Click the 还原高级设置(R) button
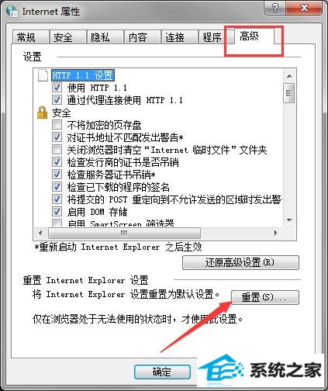The width and height of the screenshot is (328, 391). (240, 263)
